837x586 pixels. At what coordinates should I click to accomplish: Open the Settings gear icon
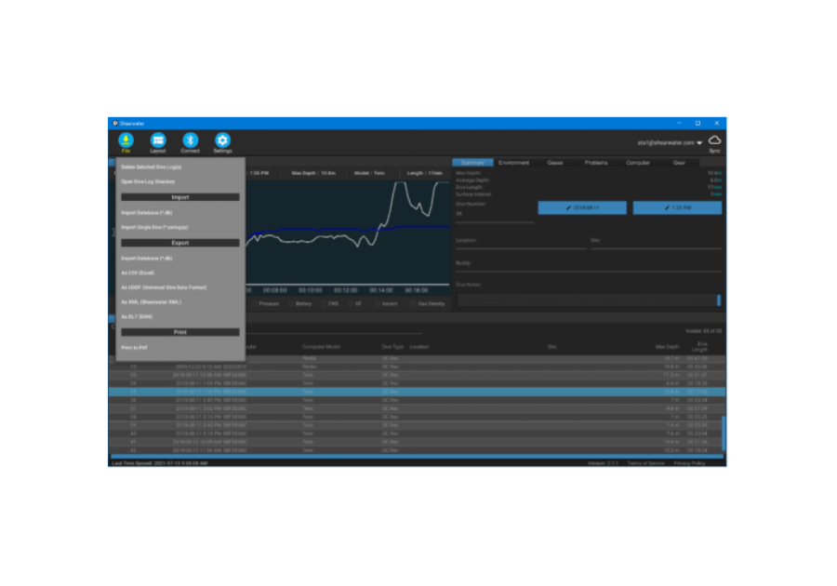[x=222, y=140]
